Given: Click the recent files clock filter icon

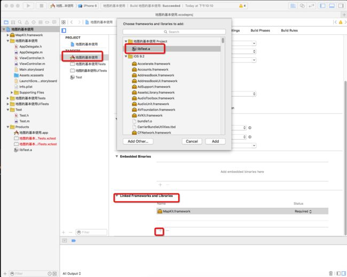Looking at the screenshot, I should (x=50, y=274).
